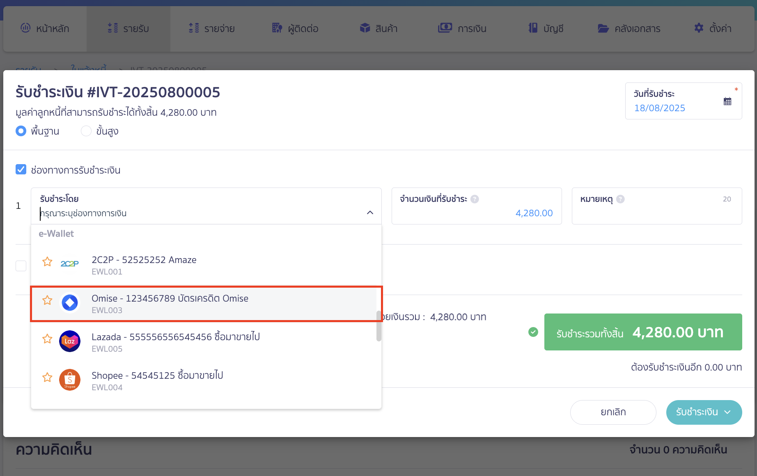Viewport: 757px width, 476px height.
Task: Uncheck the ช่องทางการรับชำระเงิน checkbox
Action: [21, 169]
